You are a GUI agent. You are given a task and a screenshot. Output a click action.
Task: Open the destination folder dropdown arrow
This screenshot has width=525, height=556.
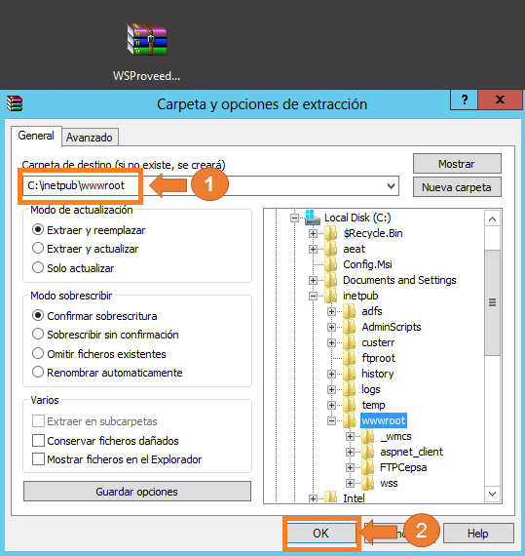tap(391, 185)
